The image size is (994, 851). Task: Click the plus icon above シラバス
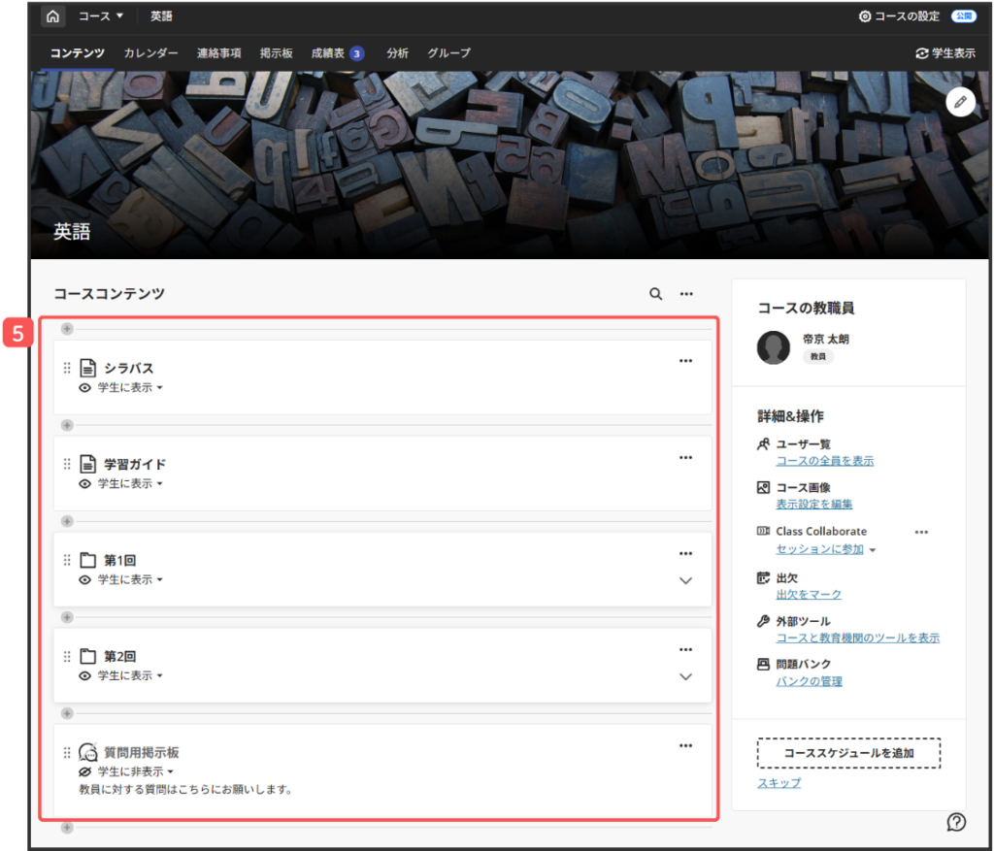(67, 329)
